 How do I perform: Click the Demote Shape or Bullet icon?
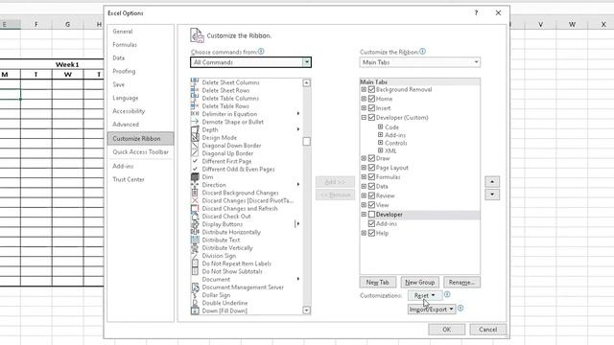[x=195, y=122]
